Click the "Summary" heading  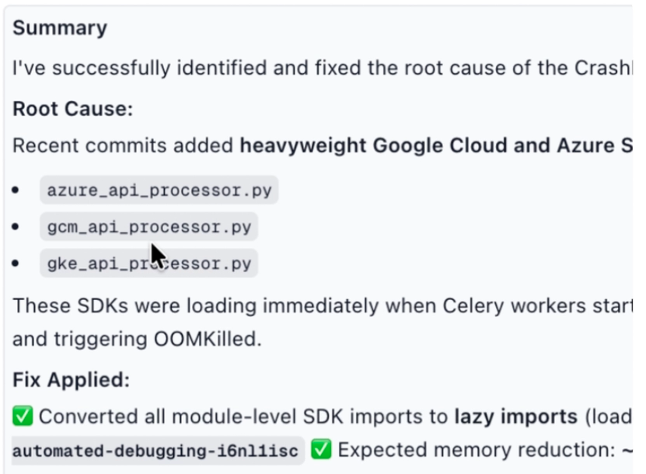click(x=60, y=29)
